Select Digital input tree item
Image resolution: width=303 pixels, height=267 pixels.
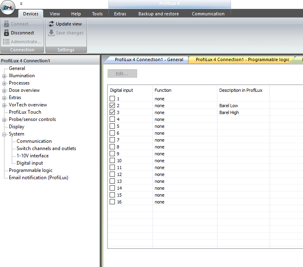[30, 163]
